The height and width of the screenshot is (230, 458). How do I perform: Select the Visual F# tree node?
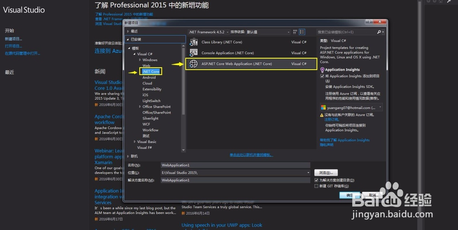(144, 148)
